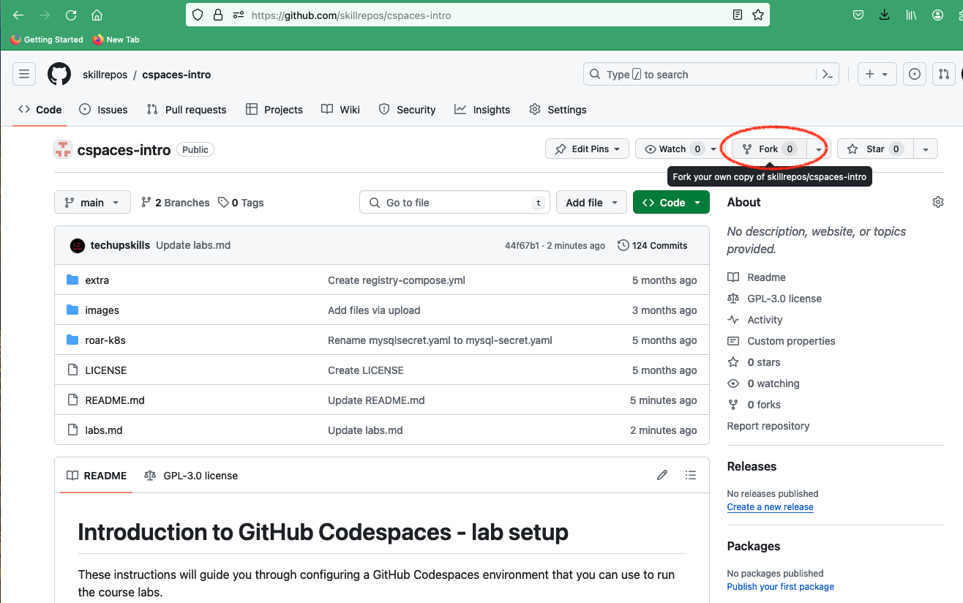Click the 2 Branches link
The image size is (963, 603).
[176, 203]
